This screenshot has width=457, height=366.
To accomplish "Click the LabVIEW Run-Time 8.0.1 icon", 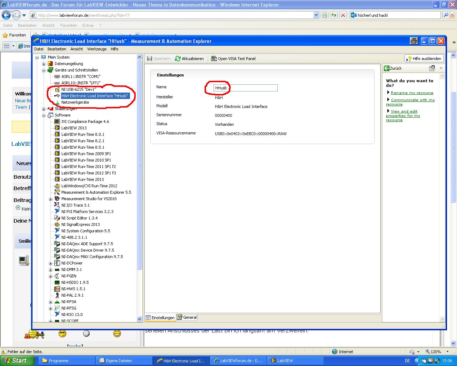I will [57, 134].
